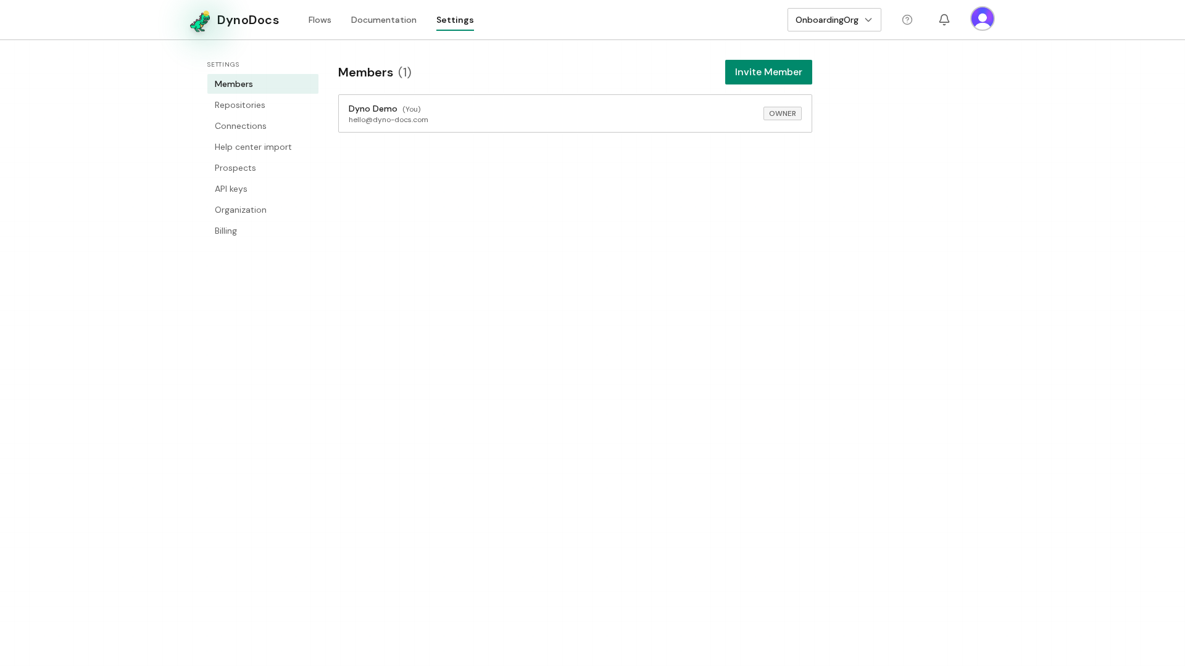
Task: Click the Dyno Demo member name
Action: pyautogui.click(x=373, y=109)
